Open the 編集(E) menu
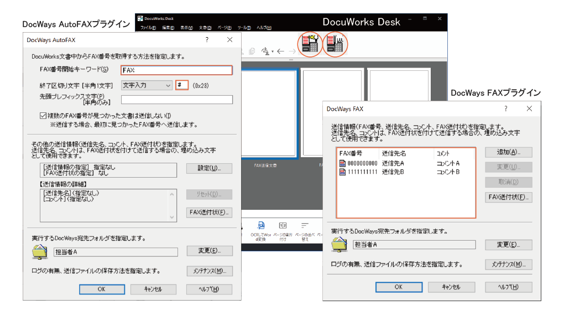Screen dimensions: 564x310 168,28
